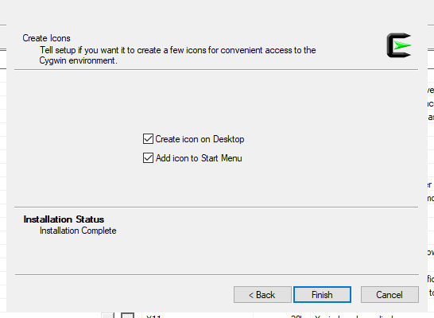Viewport: 434px width, 318px height.
Task: Go back with the < Back button
Action: [x=262, y=295]
